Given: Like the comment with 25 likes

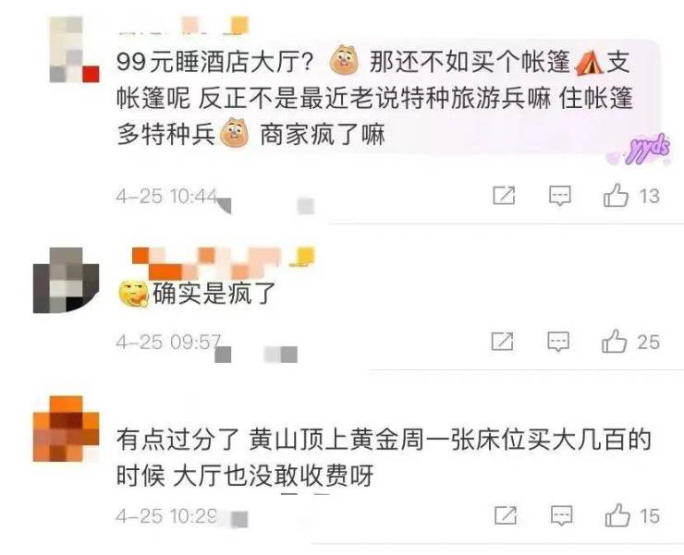Looking at the screenshot, I should click(614, 341).
